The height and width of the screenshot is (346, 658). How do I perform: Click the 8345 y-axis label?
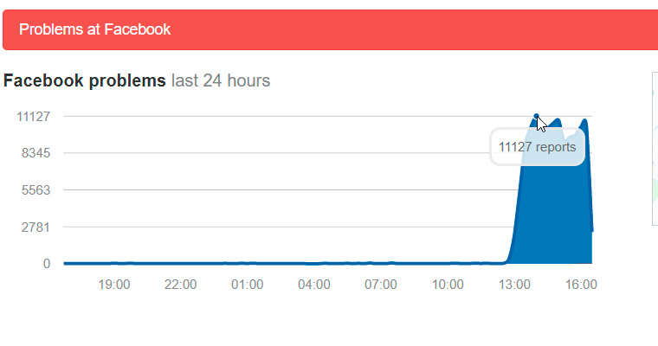coord(35,153)
